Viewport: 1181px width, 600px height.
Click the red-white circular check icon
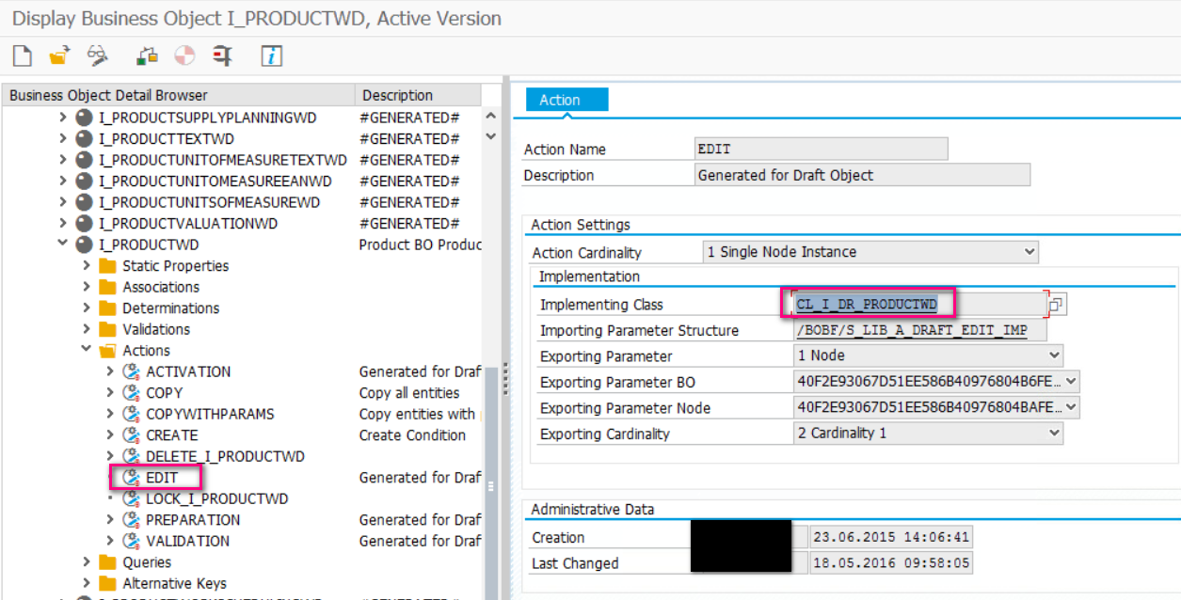click(184, 56)
